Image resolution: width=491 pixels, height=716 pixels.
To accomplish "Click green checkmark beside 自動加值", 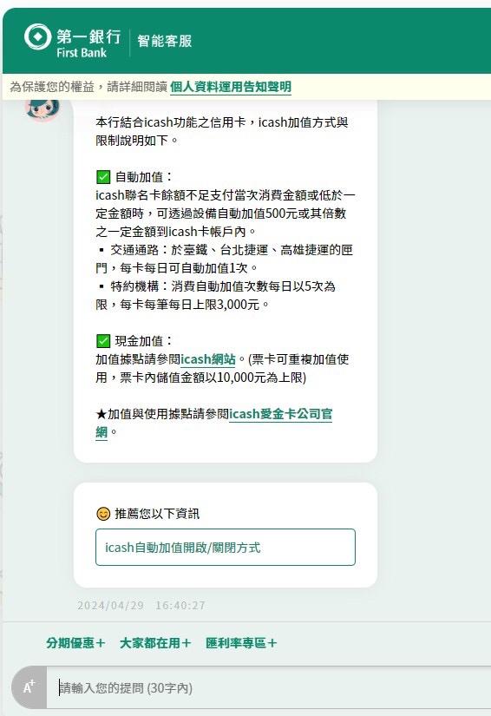I will point(103,177).
